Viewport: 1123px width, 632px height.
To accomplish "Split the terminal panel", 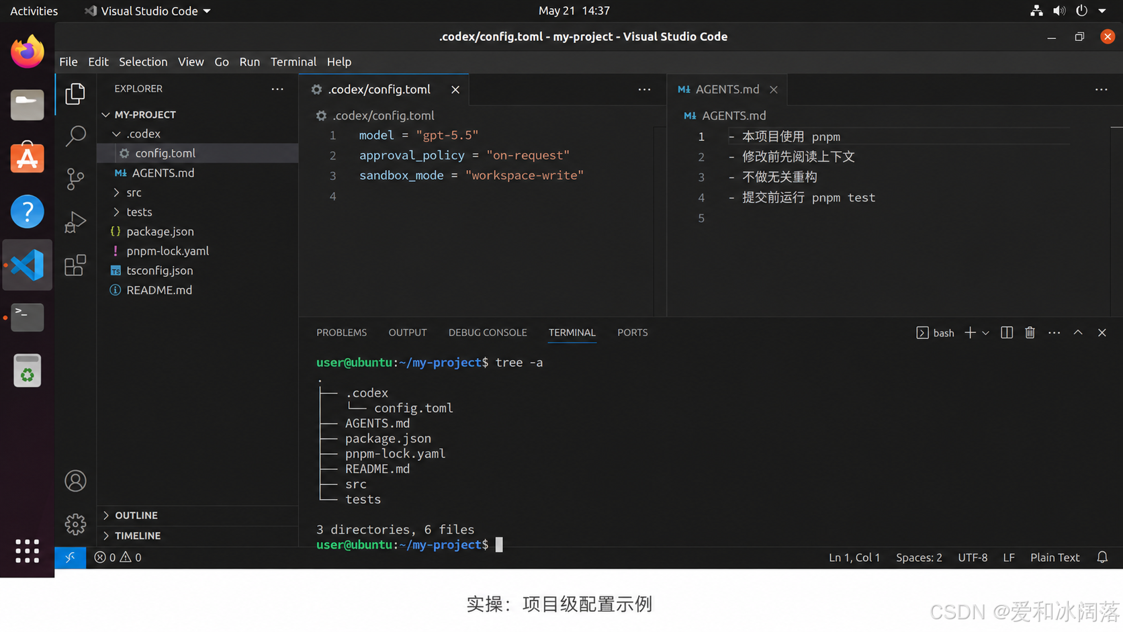I will pyautogui.click(x=1006, y=333).
